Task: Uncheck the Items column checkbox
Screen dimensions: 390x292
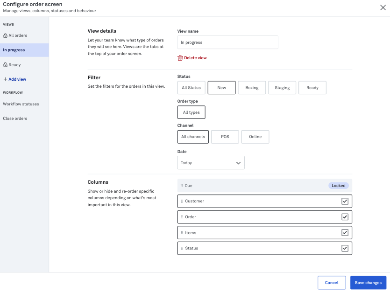Action: point(345,233)
